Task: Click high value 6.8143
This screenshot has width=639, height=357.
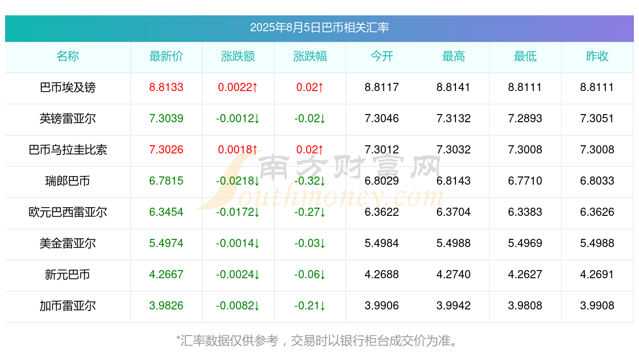Action: pos(453,181)
